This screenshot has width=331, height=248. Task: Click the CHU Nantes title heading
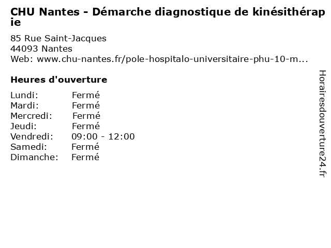pyautogui.click(x=168, y=17)
